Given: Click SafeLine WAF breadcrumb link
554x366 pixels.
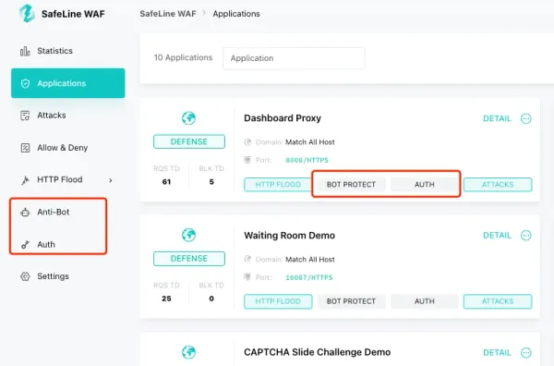Looking at the screenshot, I should (168, 14).
